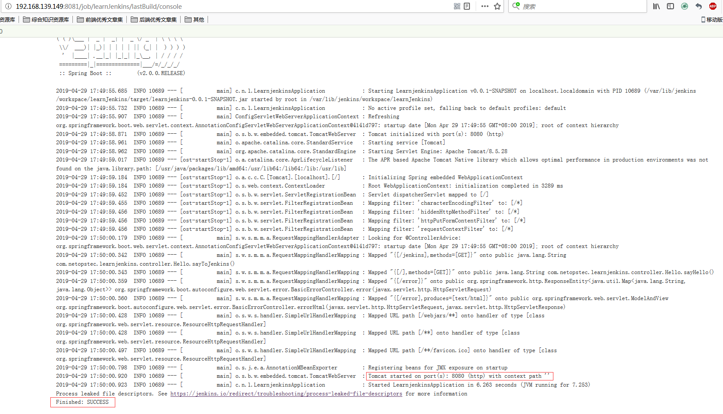Click '2019-04-29 17:49:55.685' timestamp text
Image resolution: width=723 pixels, height=414 pixels.
(91, 91)
